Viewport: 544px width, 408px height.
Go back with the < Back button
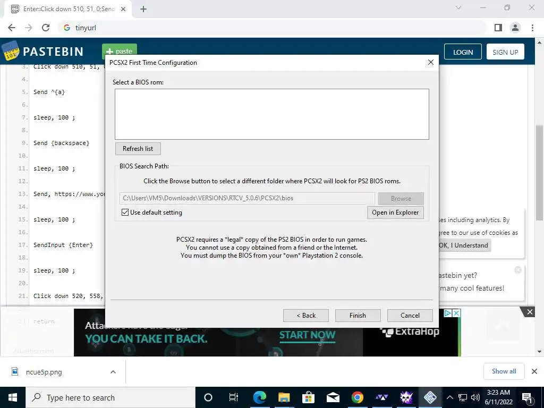[305, 316]
